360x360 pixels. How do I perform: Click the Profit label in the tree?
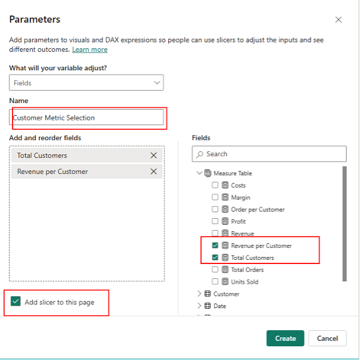[x=238, y=222]
